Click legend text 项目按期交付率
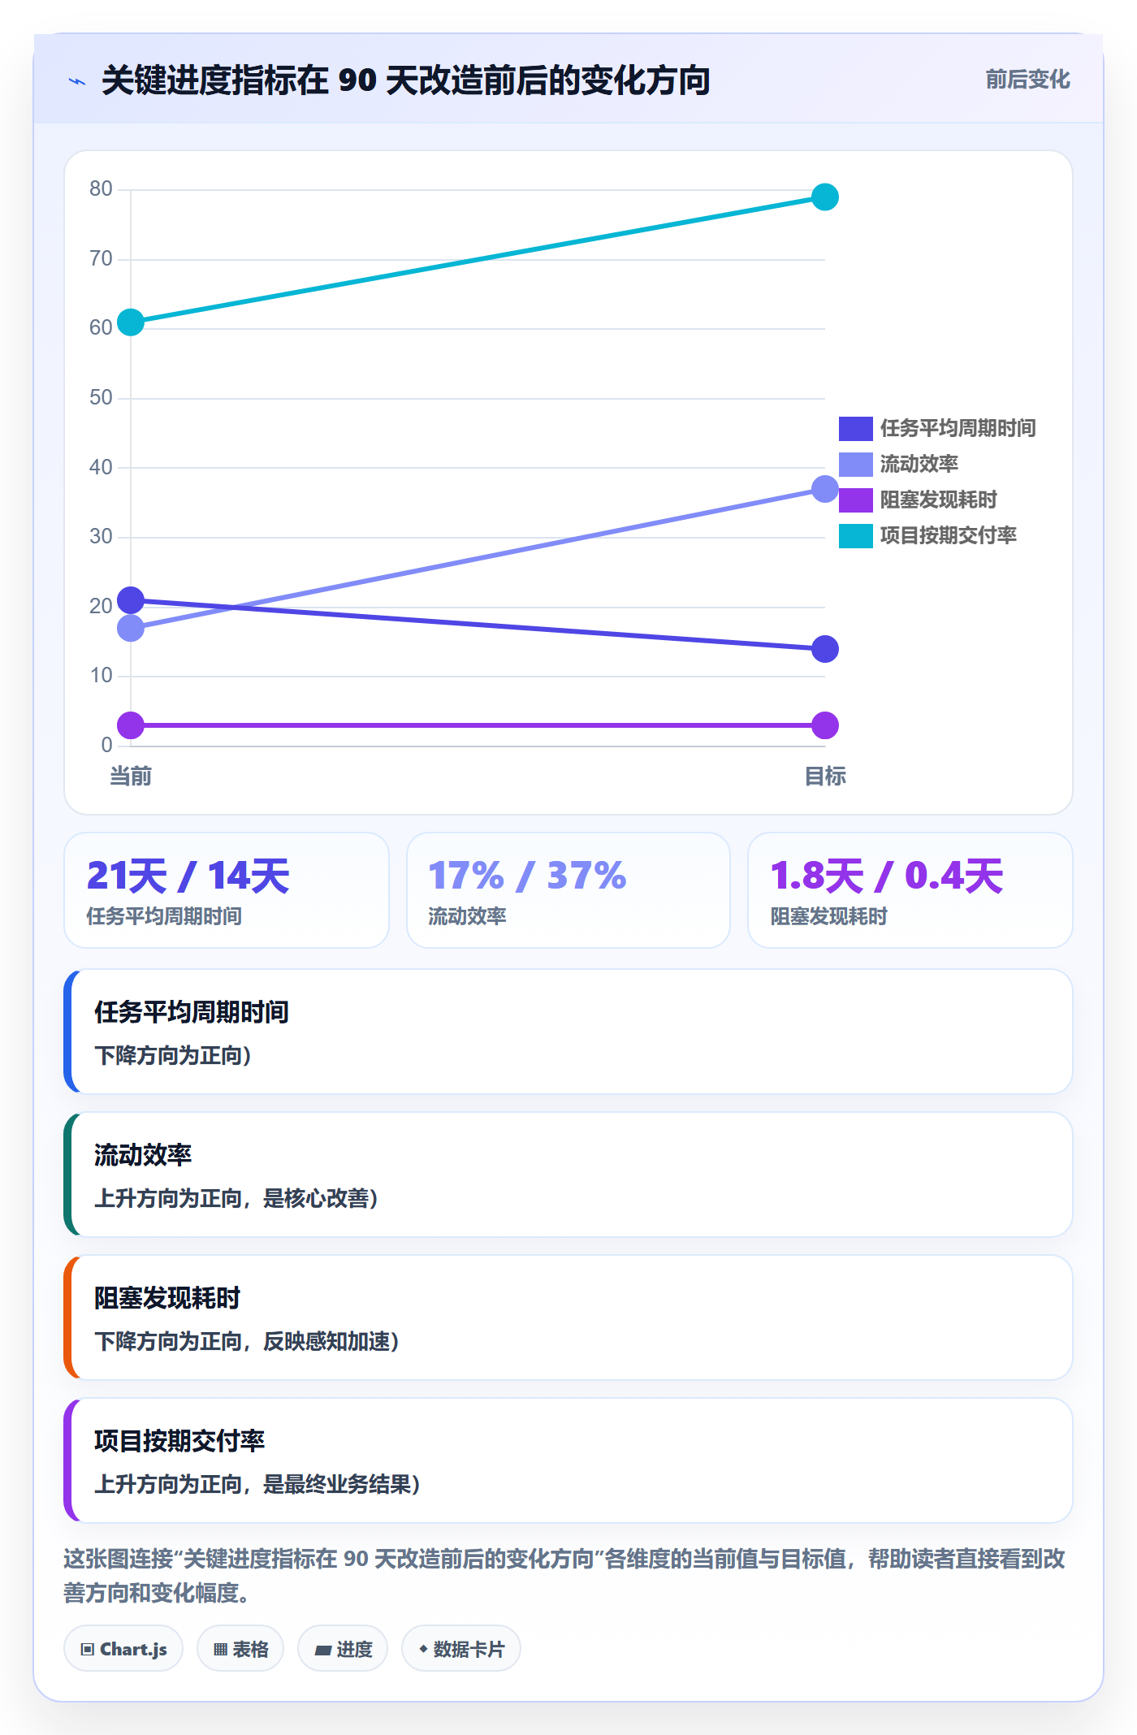The height and width of the screenshot is (1735, 1137). tap(948, 535)
